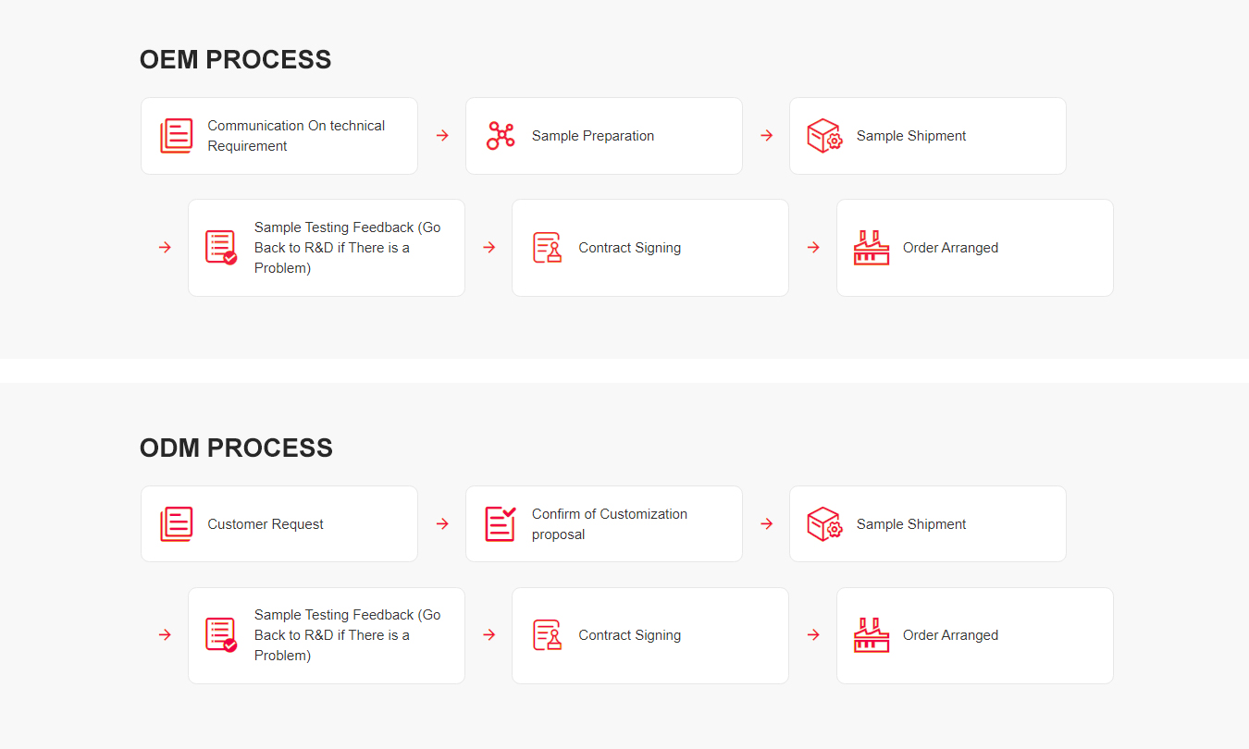This screenshot has width=1249, height=749.
Task: Click the checklist icon in OEM Sample Testing Feedback
Action: click(221, 248)
